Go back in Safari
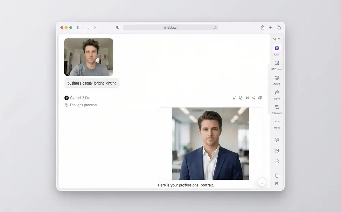This screenshot has height=212, width=341. 88,27
